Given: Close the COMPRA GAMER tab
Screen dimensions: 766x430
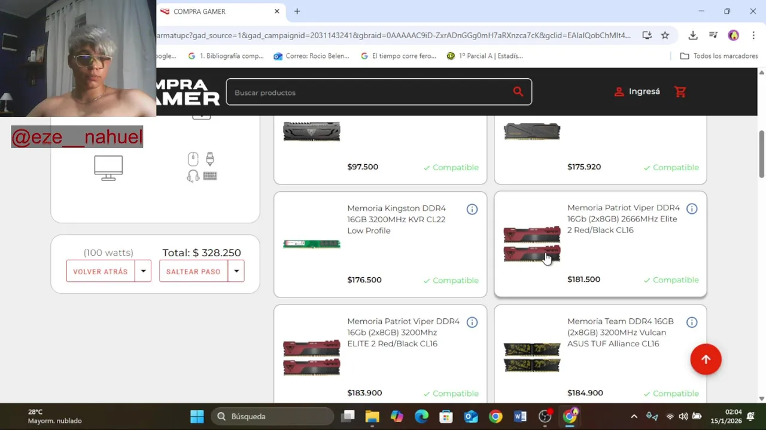Looking at the screenshot, I should pos(276,11).
